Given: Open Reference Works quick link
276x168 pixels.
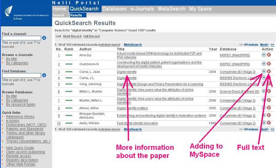Looking at the screenshot, I should pyautogui.click(x=20, y=117).
